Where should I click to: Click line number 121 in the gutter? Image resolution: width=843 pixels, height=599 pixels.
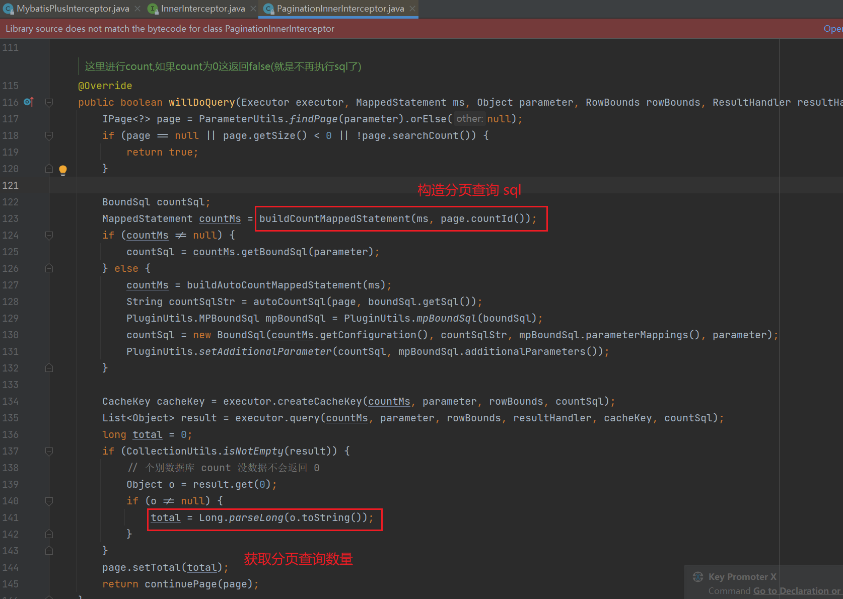[x=11, y=185]
